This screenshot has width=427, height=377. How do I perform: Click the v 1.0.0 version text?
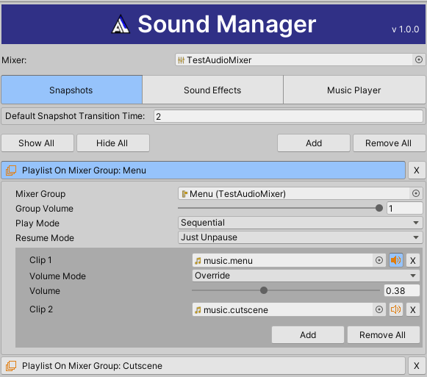[x=405, y=29]
